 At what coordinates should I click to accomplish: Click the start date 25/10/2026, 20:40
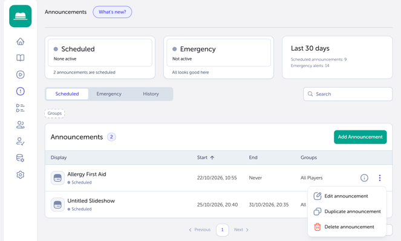pyautogui.click(x=217, y=205)
